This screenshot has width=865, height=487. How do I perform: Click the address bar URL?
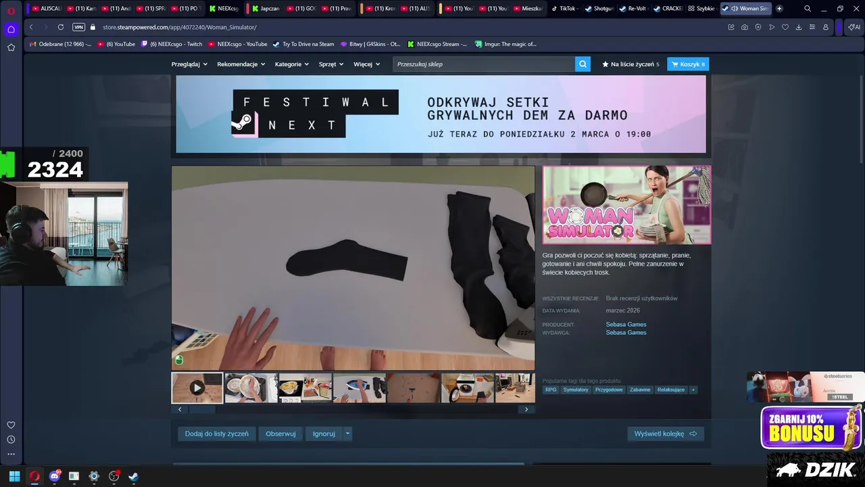180,27
